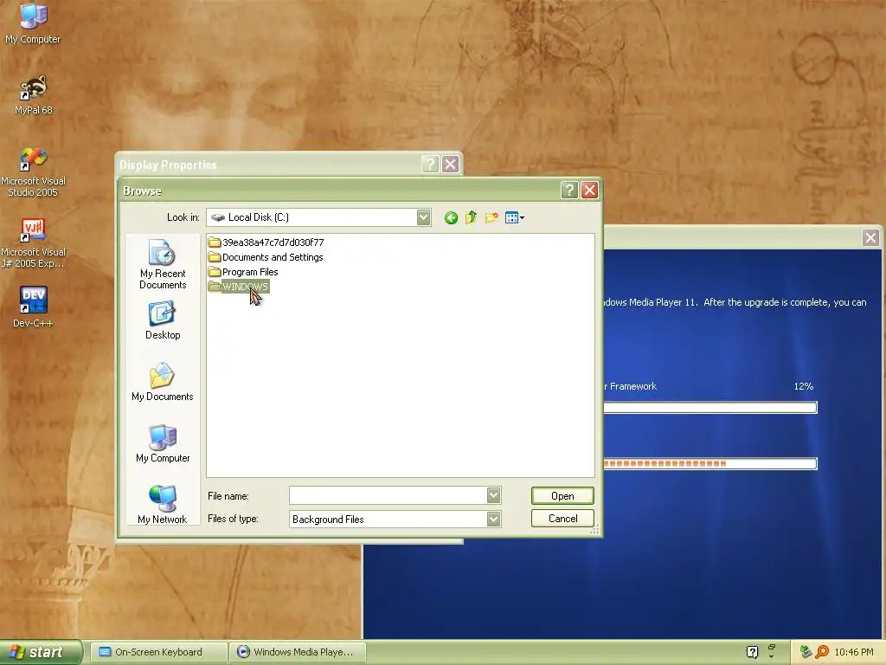Select the WINDOWS folder
This screenshot has width=886, height=665.
click(239, 286)
